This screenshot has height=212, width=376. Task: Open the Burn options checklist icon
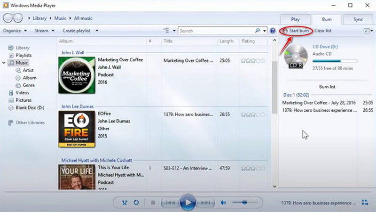tap(367, 31)
